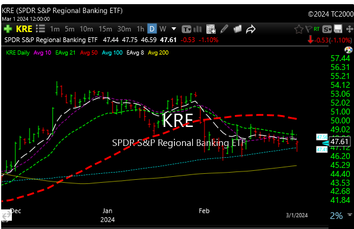354x229 pixels.
Task: Open the color palette icon
Action: (348, 50)
